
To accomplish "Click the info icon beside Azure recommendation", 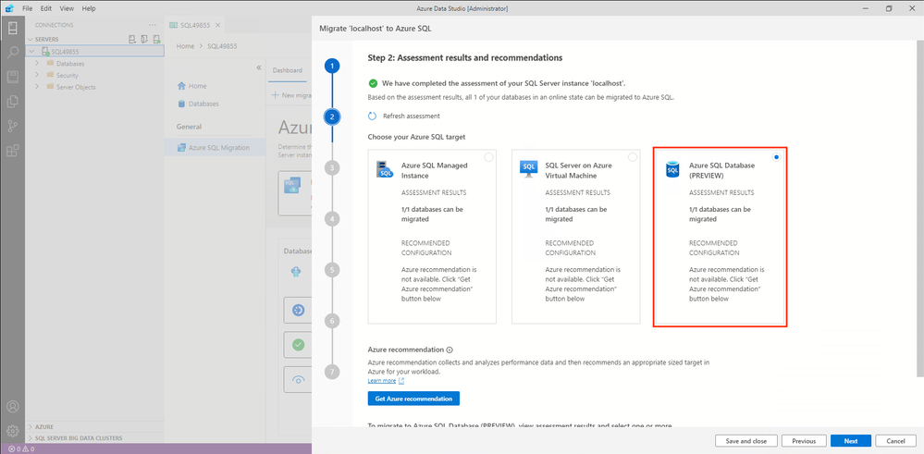I will pos(449,350).
